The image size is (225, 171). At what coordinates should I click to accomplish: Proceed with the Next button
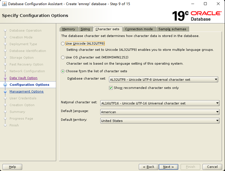point(169,167)
